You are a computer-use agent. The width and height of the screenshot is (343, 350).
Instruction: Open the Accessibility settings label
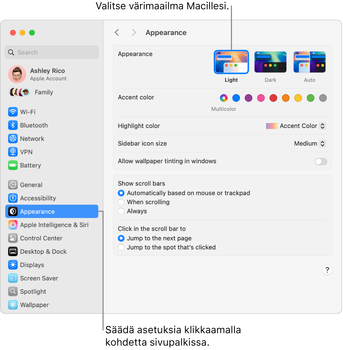coord(38,198)
